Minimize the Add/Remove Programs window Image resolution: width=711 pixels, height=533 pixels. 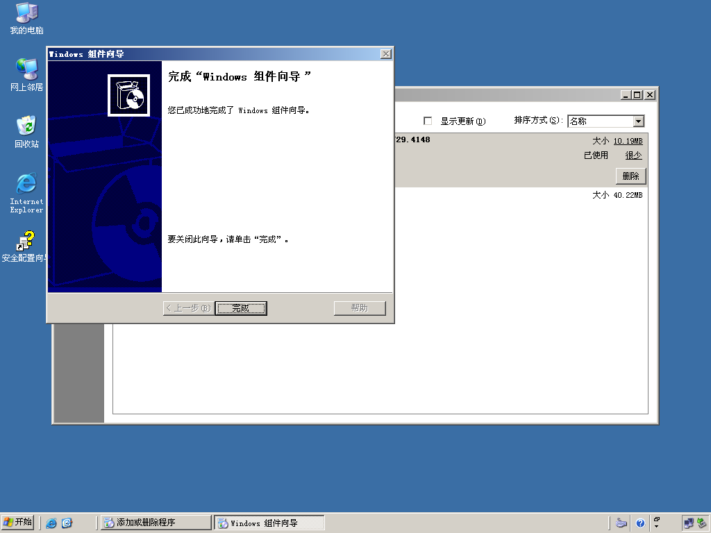626,94
